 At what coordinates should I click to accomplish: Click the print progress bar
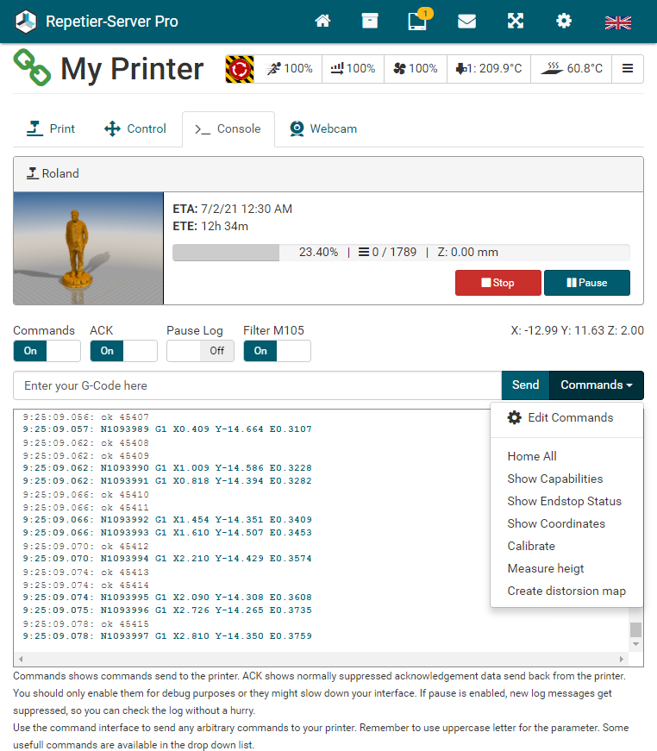(401, 253)
